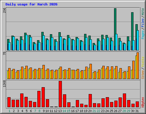
Task: Click the day 31 axis label
Action: tap(137, 111)
